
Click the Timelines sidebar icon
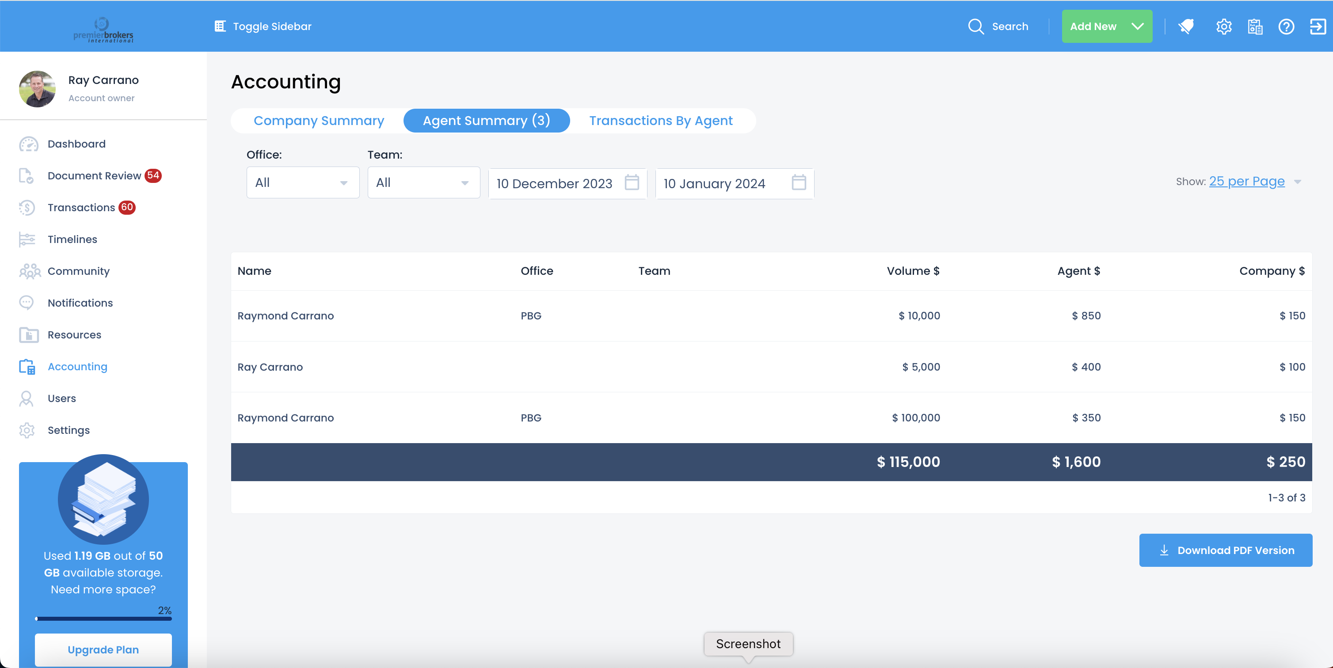click(x=27, y=239)
